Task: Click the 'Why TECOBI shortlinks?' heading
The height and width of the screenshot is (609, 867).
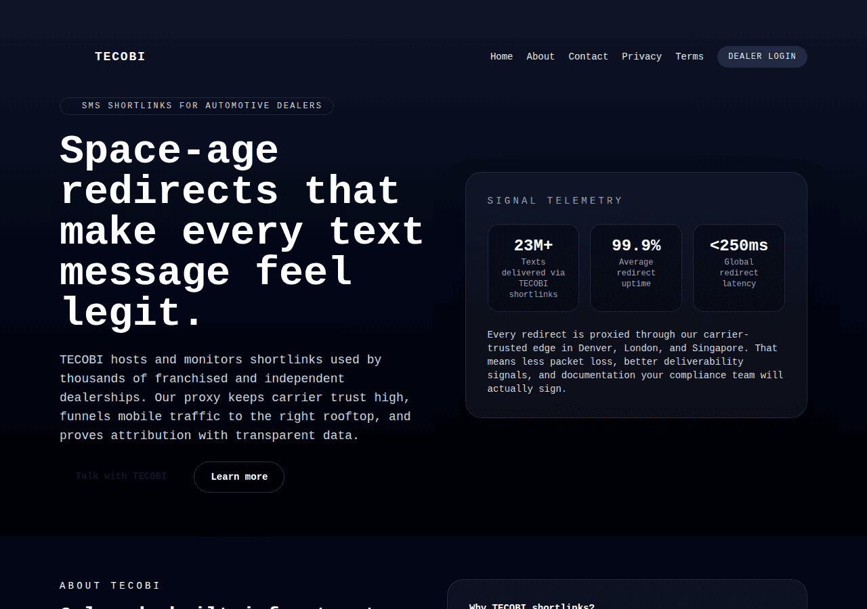Action: click(x=532, y=606)
